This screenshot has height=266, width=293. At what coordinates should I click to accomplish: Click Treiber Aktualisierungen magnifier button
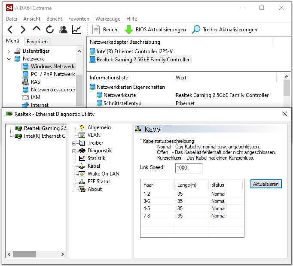click(x=224, y=30)
